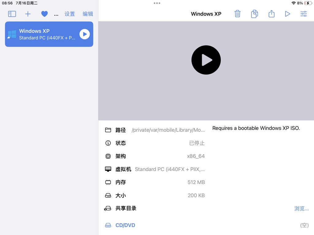The image size is (314, 235).
Task: Add a new virtual machine with plus icon
Action: [28, 14]
